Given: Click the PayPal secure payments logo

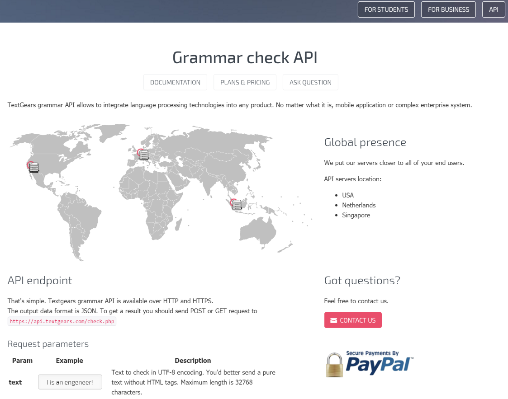Looking at the screenshot, I should [x=370, y=364].
